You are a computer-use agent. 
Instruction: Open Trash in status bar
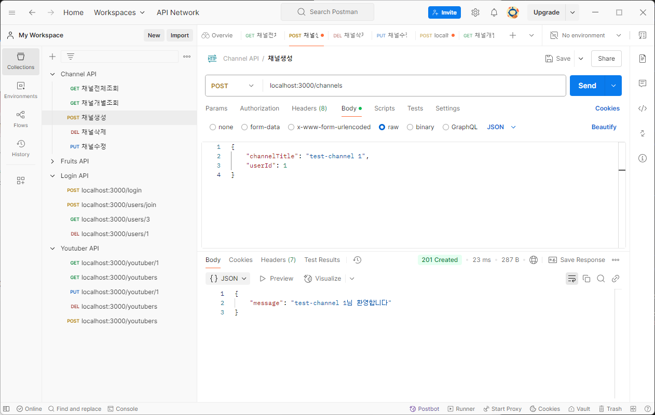610,409
